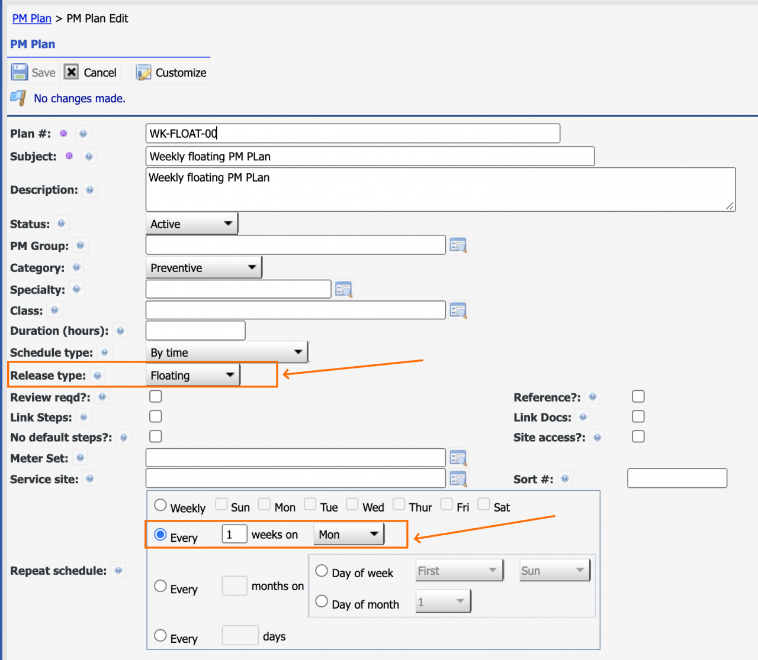Go to PM Plan breadcrumb link

(32, 18)
